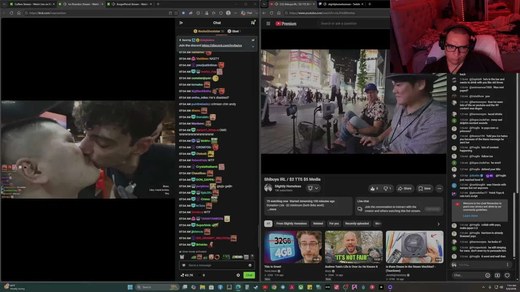Image resolution: width=520 pixels, height=292 pixels.
Task: Select the All filter chip
Action: click(268, 223)
